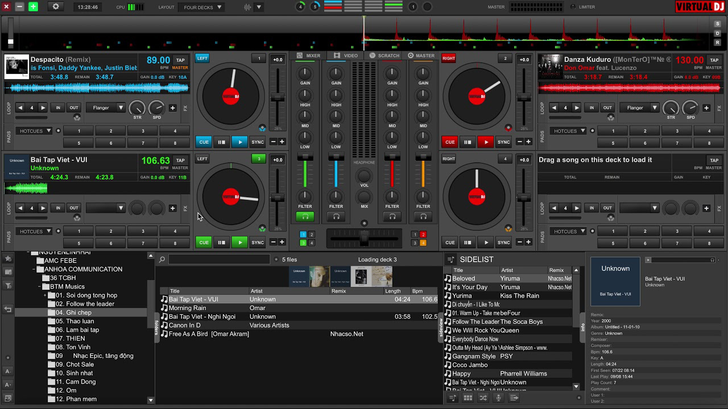Click the VIDEO panel icon in center

pos(341,55)
